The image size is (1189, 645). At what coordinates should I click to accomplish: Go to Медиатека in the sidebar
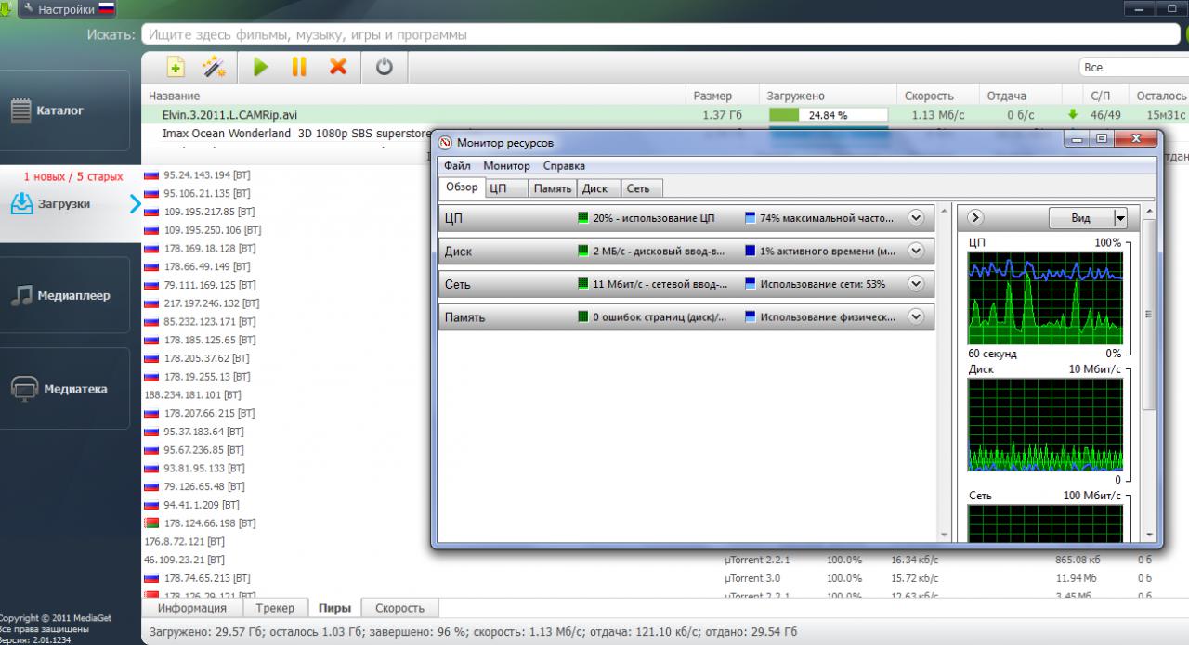point(65,390)
